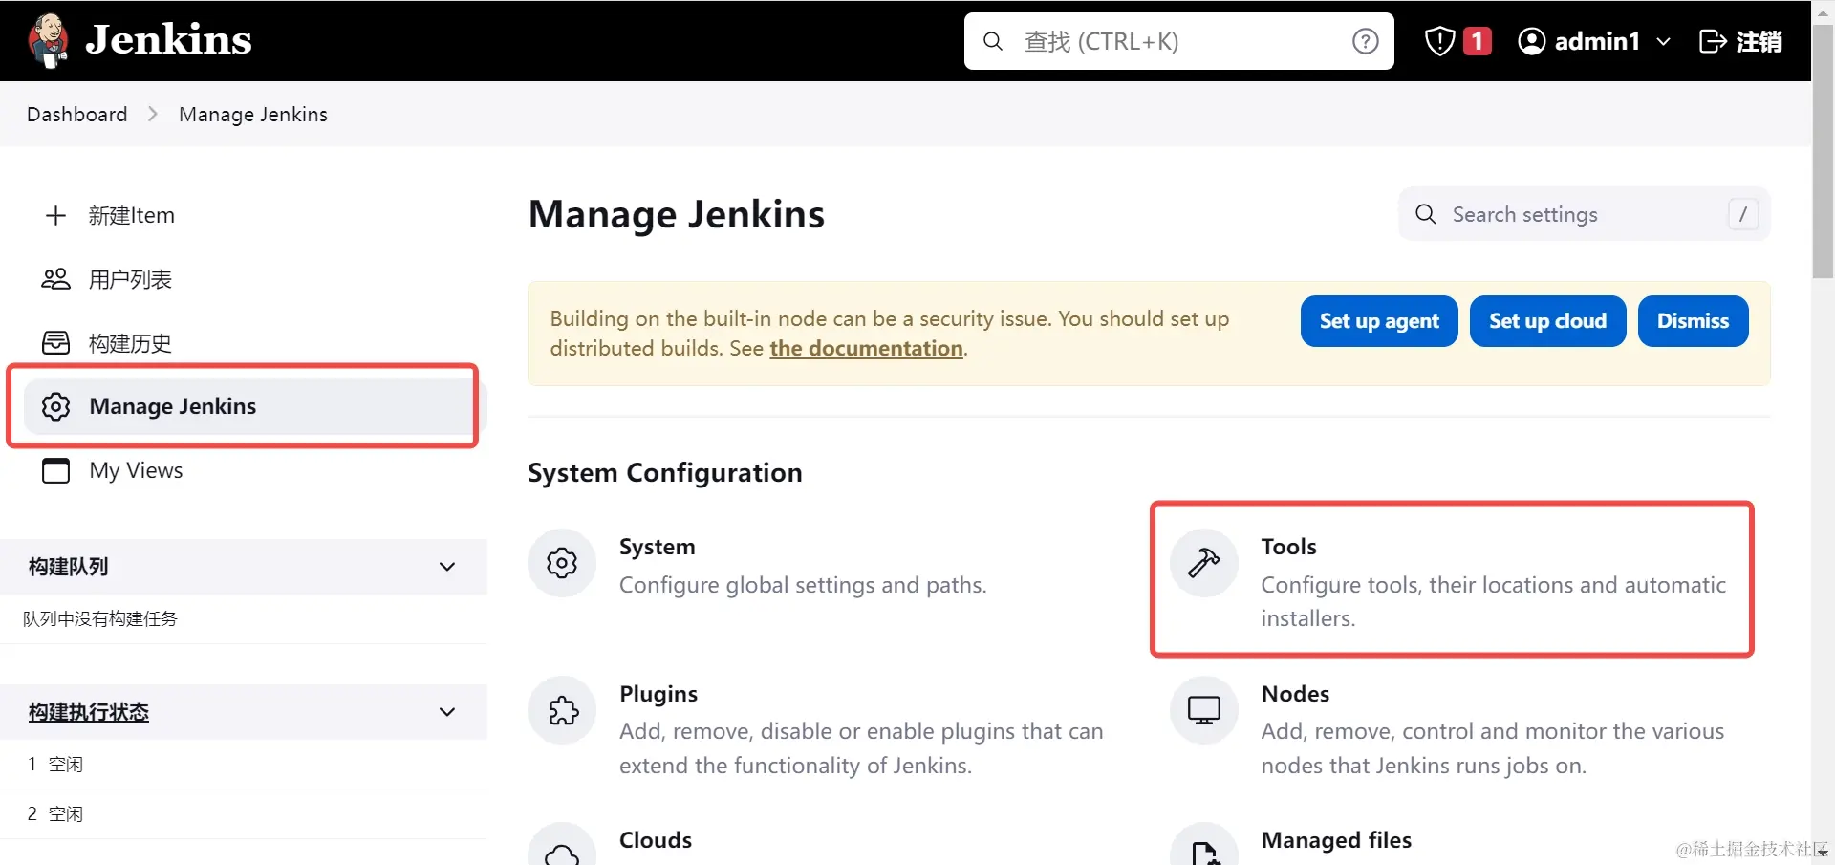Viewport: 1835px width, 865px height.
Task: Click the 新建Item plus icon
Action: point(55,215)
